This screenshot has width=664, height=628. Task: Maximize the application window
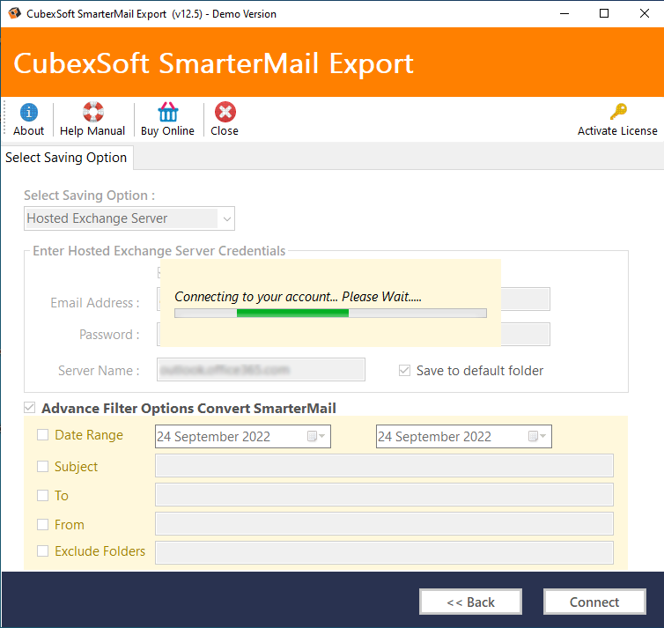604,13
